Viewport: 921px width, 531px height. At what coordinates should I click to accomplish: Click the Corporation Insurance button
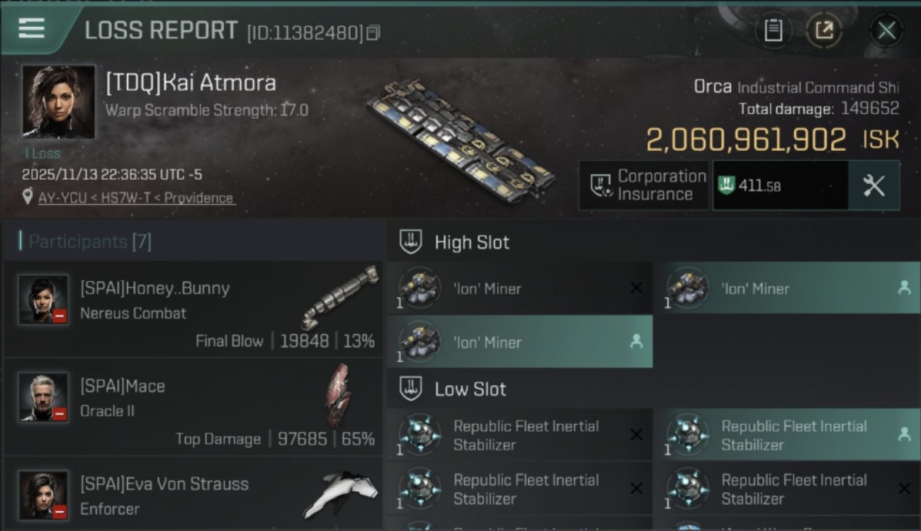pyautogui.click(x=643, y=185)
